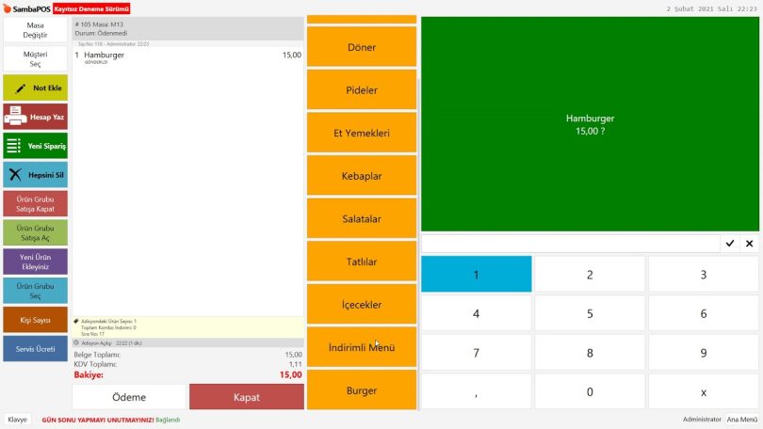Screen dimensions: 763x429
Task: Click Servis Ücreti button
Action: click(35, 349)
